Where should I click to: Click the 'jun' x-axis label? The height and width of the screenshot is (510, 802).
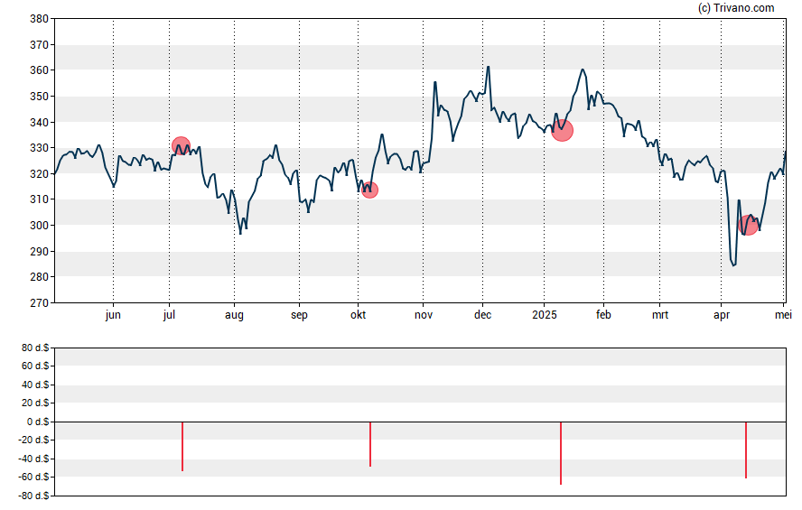pyautogui.click(x=113, y=315)
